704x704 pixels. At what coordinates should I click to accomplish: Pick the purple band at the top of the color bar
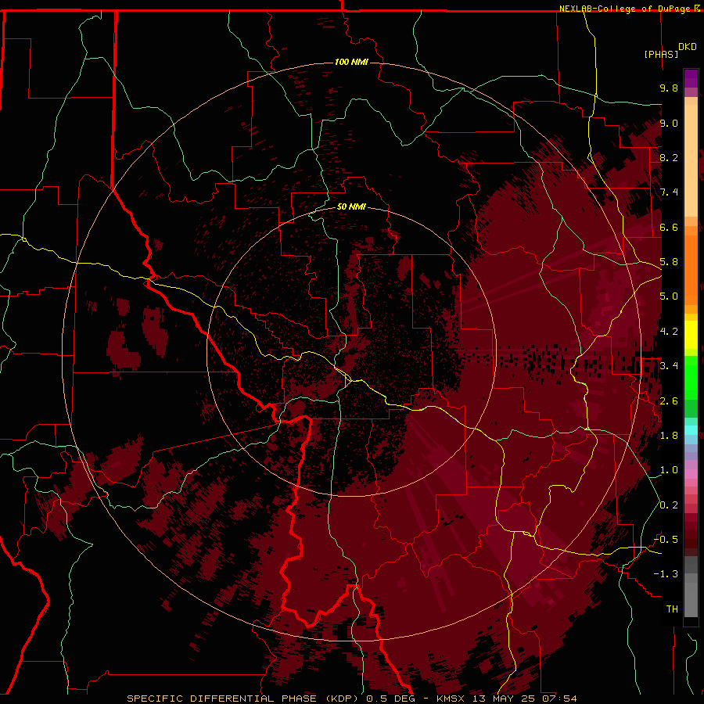point(691,78)
